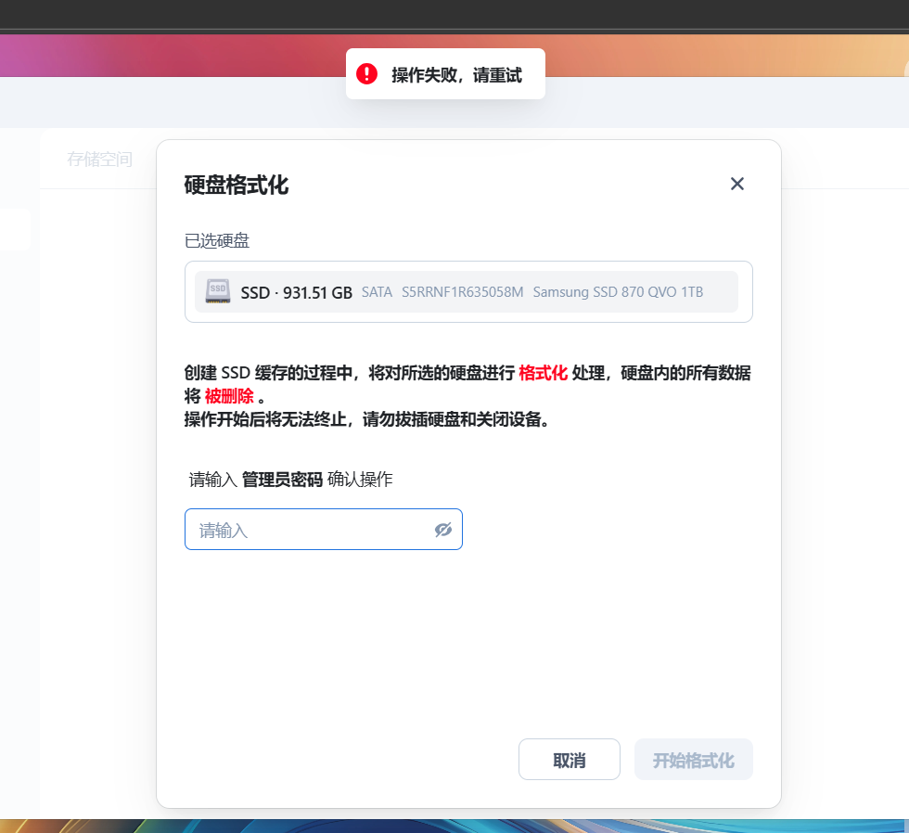Switch to the 存储空间 tab
The height and width of the screenshot is (833, 909).
coord(100,159)
